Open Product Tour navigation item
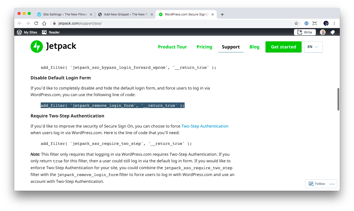 pos(172,47)
